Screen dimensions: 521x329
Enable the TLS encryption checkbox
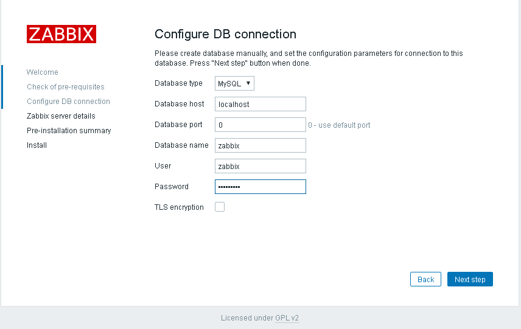pos(220,207)
